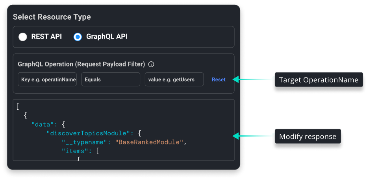Viewport: 367px width, 179px height.
Task: Focus the value e.g. getUsers field
Action: click(174, 79)
